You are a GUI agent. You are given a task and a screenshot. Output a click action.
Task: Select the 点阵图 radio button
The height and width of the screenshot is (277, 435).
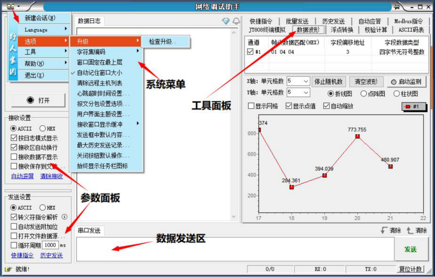tap(363, 94)
